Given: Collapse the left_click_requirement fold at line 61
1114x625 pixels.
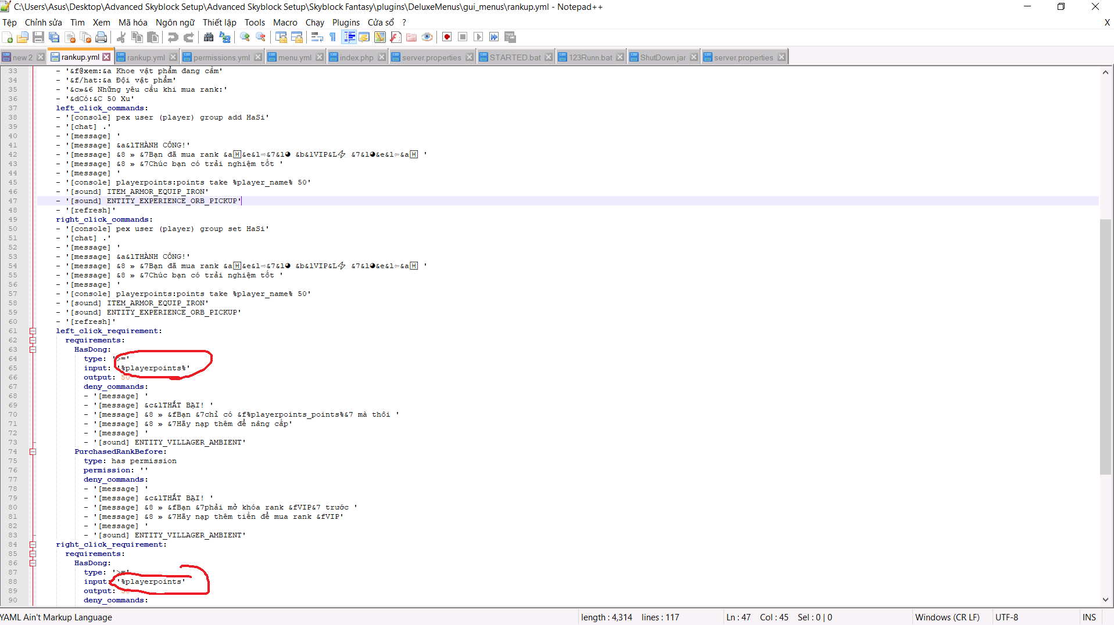Looking at the screenshot, I should 33,331.
